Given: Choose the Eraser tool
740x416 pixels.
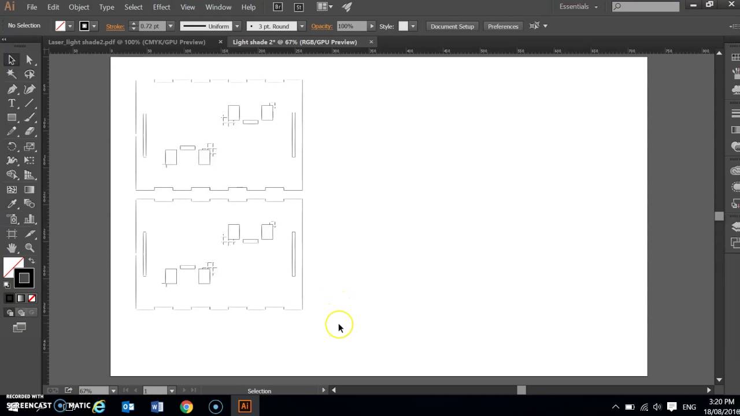Looking at the screenshot, I should tap(29, 132).
